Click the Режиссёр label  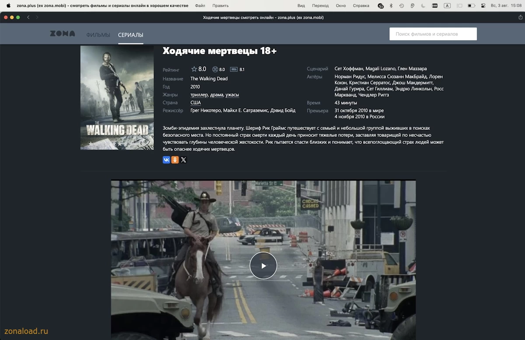[x=173, y=111]
